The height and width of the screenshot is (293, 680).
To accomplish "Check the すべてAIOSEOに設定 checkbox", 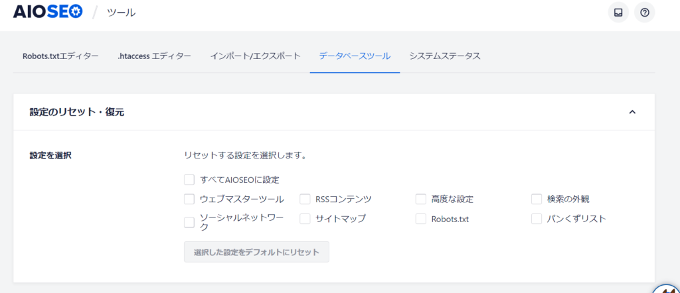I will (189, 179).
